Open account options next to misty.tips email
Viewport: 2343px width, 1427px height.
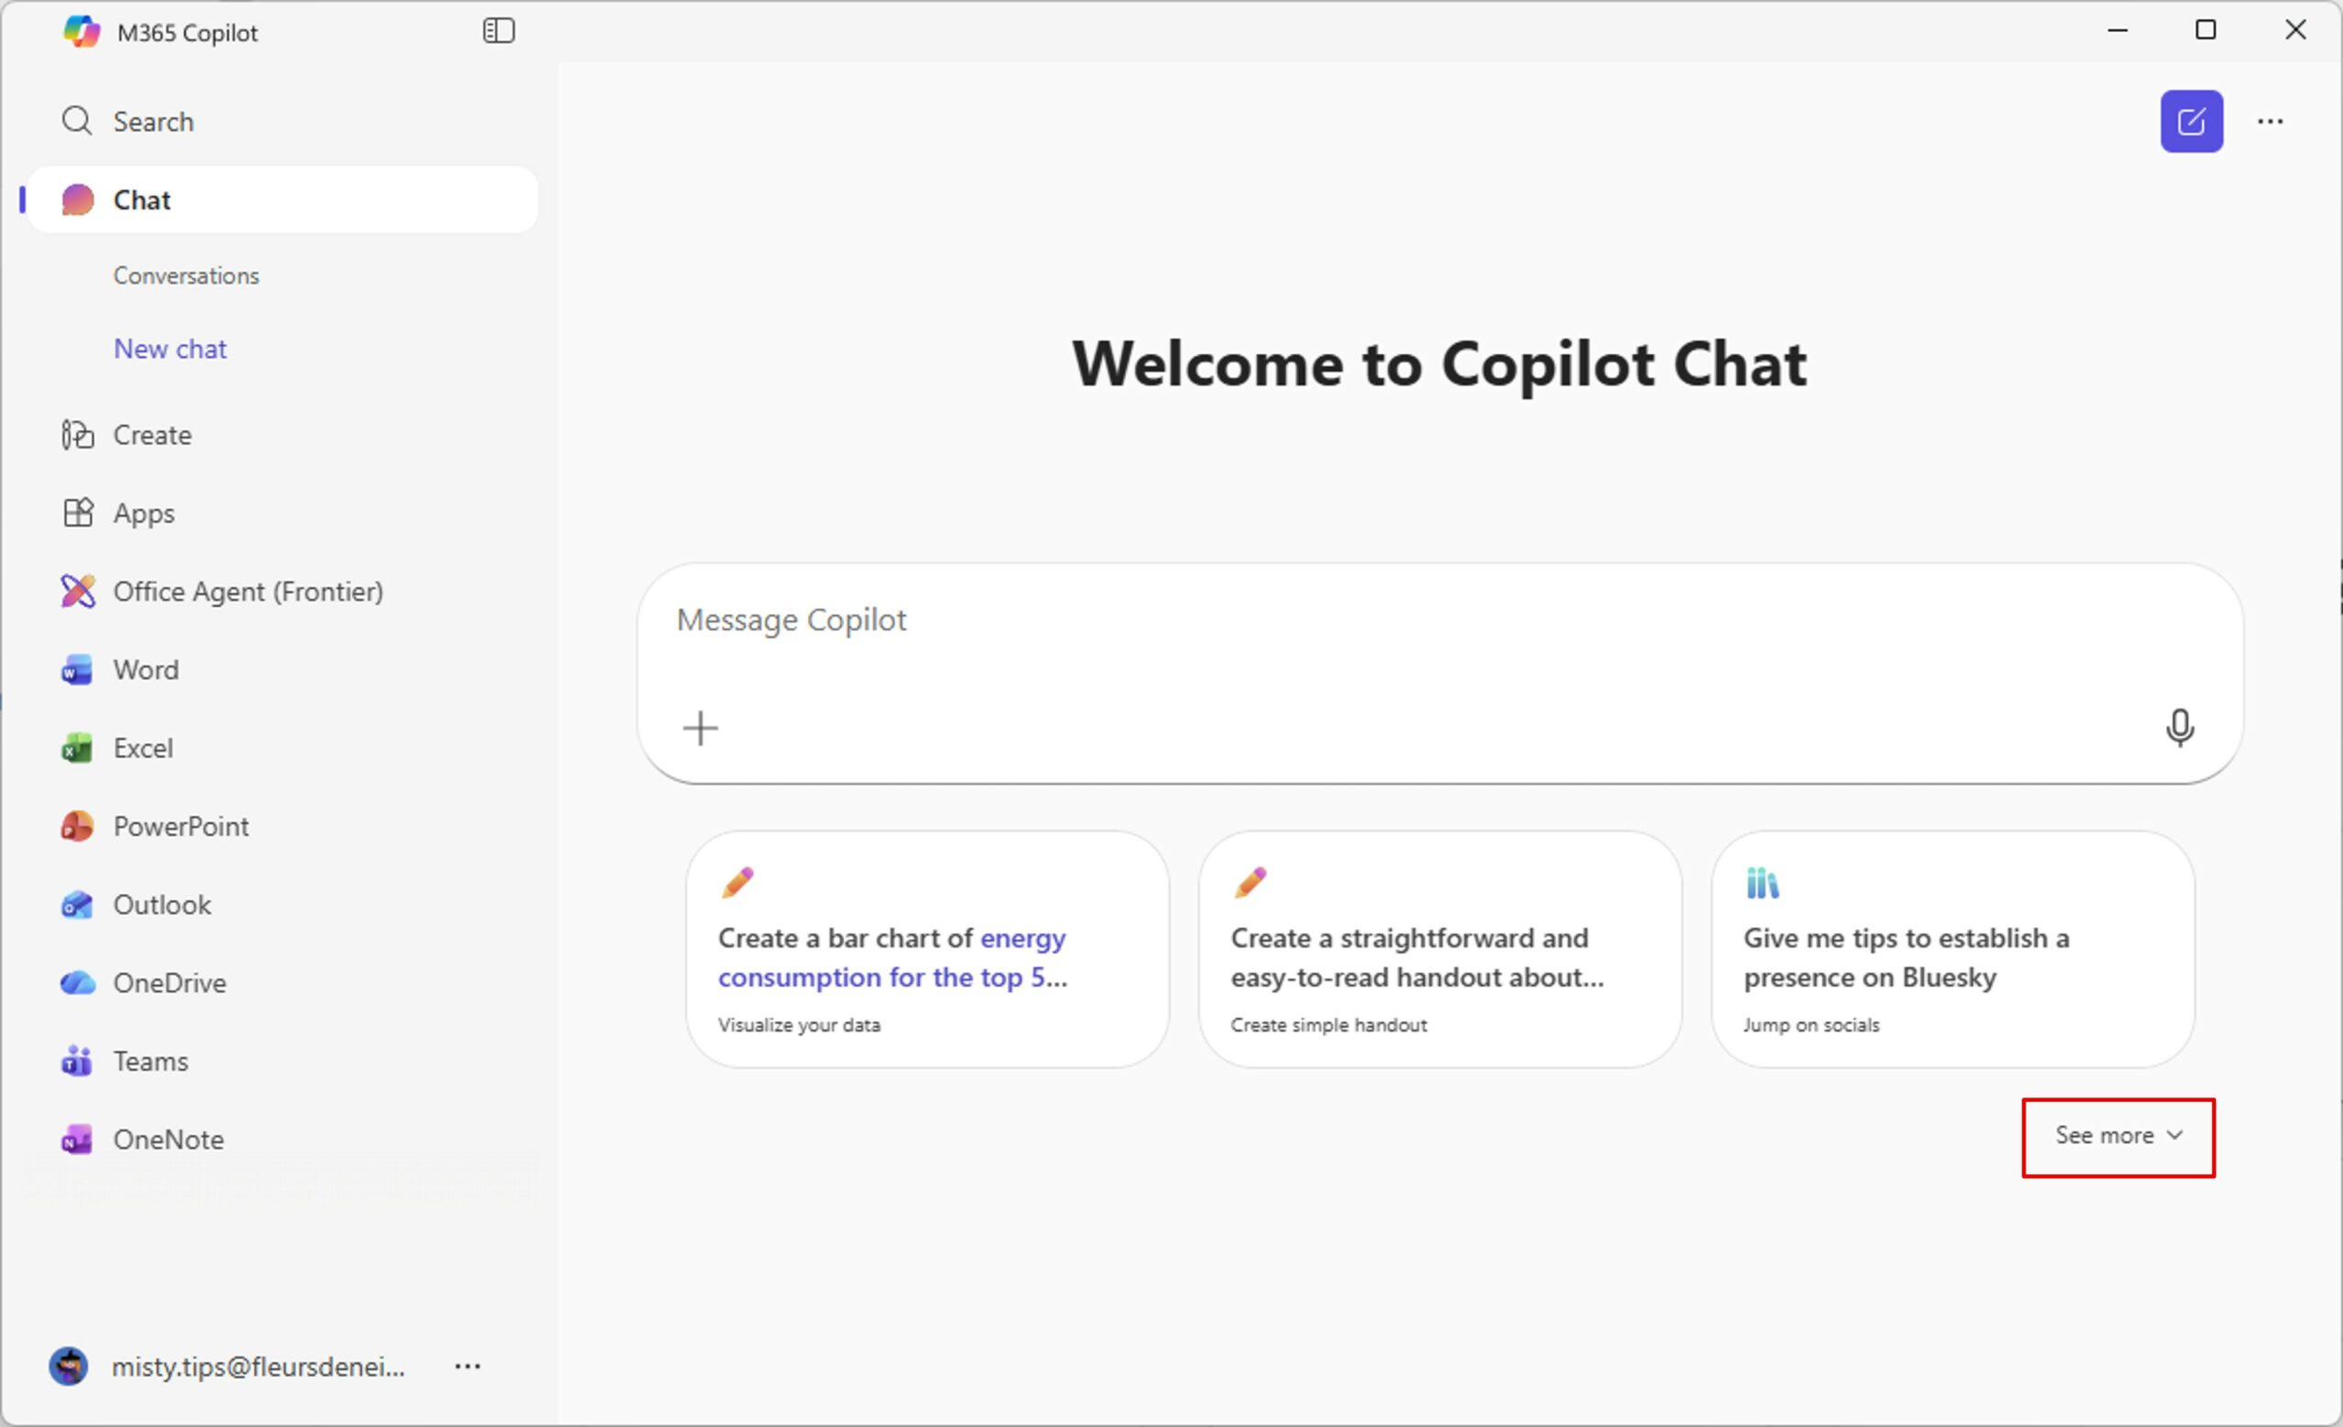click(x=467, y=1367)
